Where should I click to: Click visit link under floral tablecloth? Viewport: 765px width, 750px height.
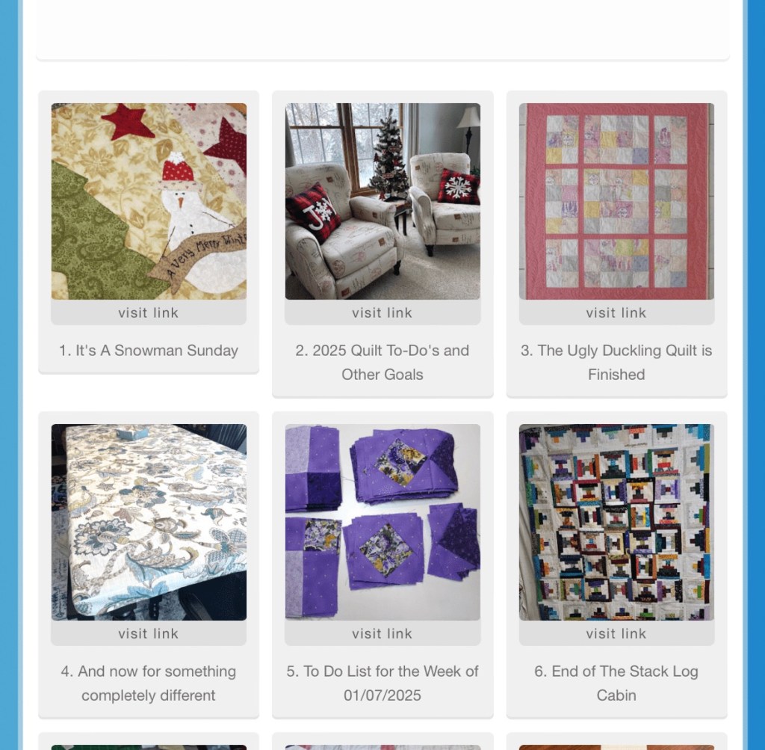149,633
